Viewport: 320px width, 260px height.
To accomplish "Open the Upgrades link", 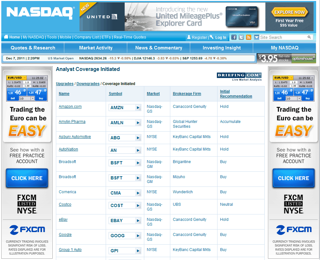I will point(65,83).
